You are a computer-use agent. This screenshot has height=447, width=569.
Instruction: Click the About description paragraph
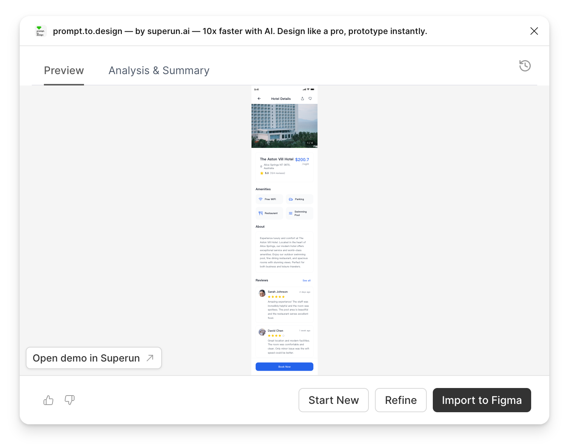[283, 252]
